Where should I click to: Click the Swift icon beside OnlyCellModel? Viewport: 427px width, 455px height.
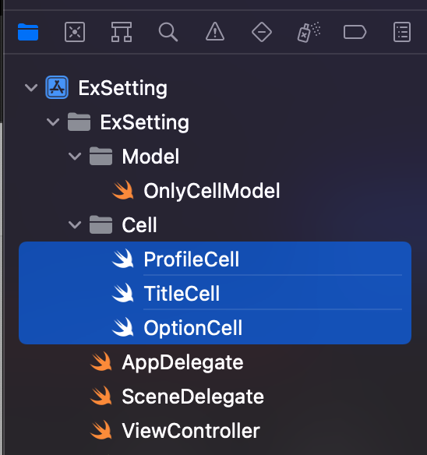click(x=123, y=190)
